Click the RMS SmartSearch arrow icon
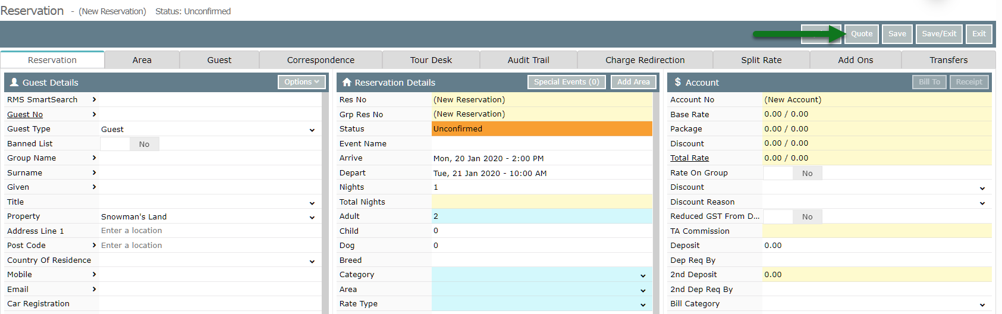Viewport: 1002px width, 314px height. click(x=94, y=99)
